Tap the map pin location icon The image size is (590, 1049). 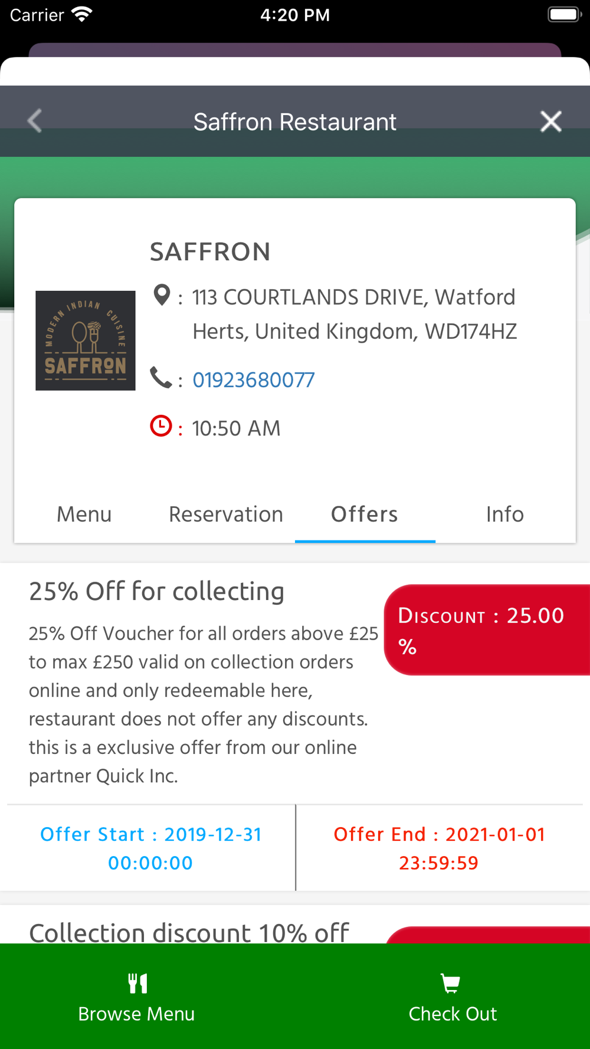click(x=162, y=295)
